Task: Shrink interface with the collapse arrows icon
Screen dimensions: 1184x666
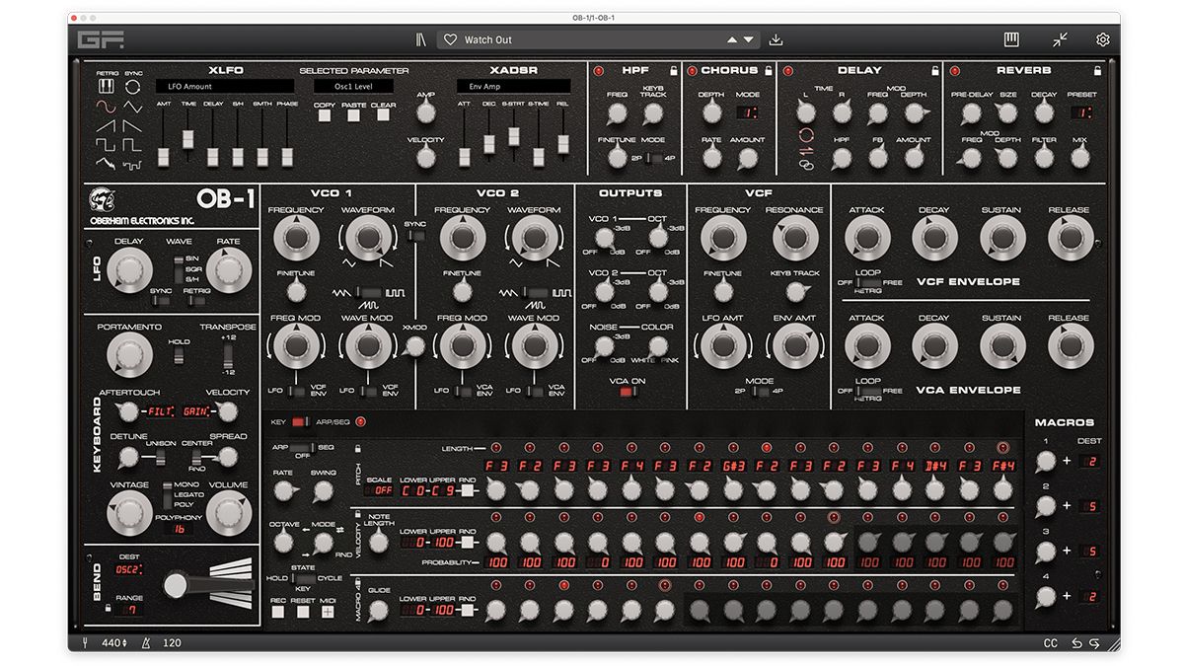Action: click(x=1060, y=39)
